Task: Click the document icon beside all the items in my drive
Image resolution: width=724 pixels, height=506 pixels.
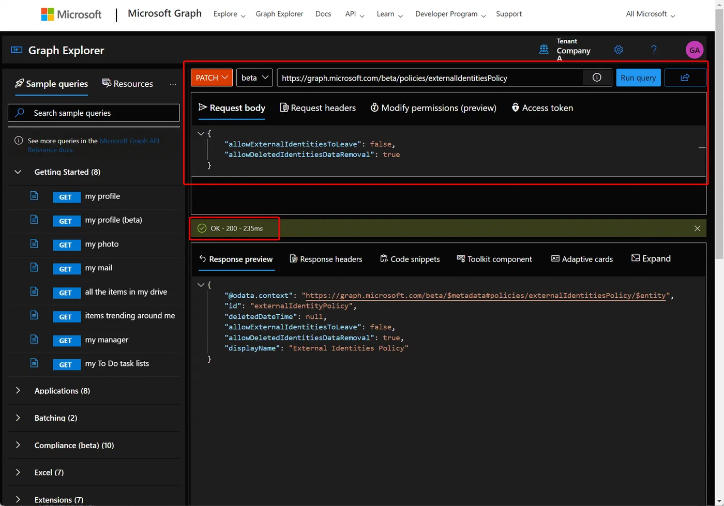Action: [34, 292]
